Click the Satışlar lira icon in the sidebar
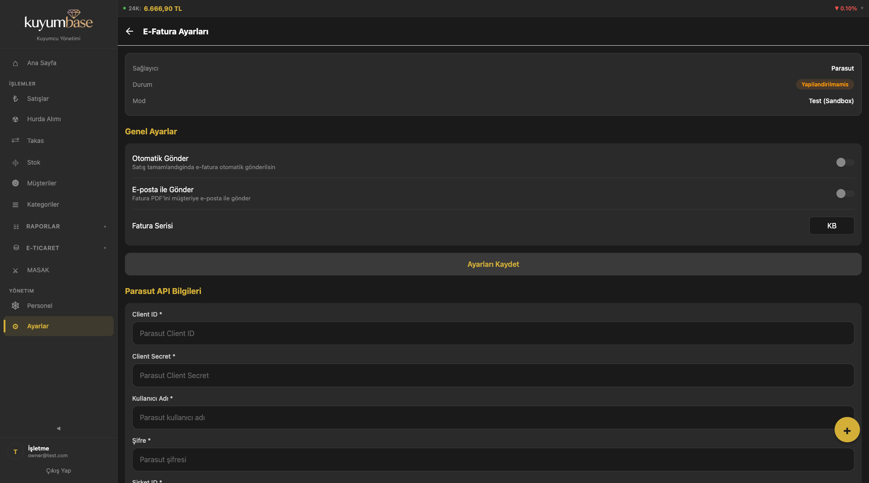The image size is (869, 483). tap(15, 99)
